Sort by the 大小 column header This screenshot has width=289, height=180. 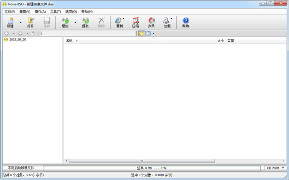193,41
